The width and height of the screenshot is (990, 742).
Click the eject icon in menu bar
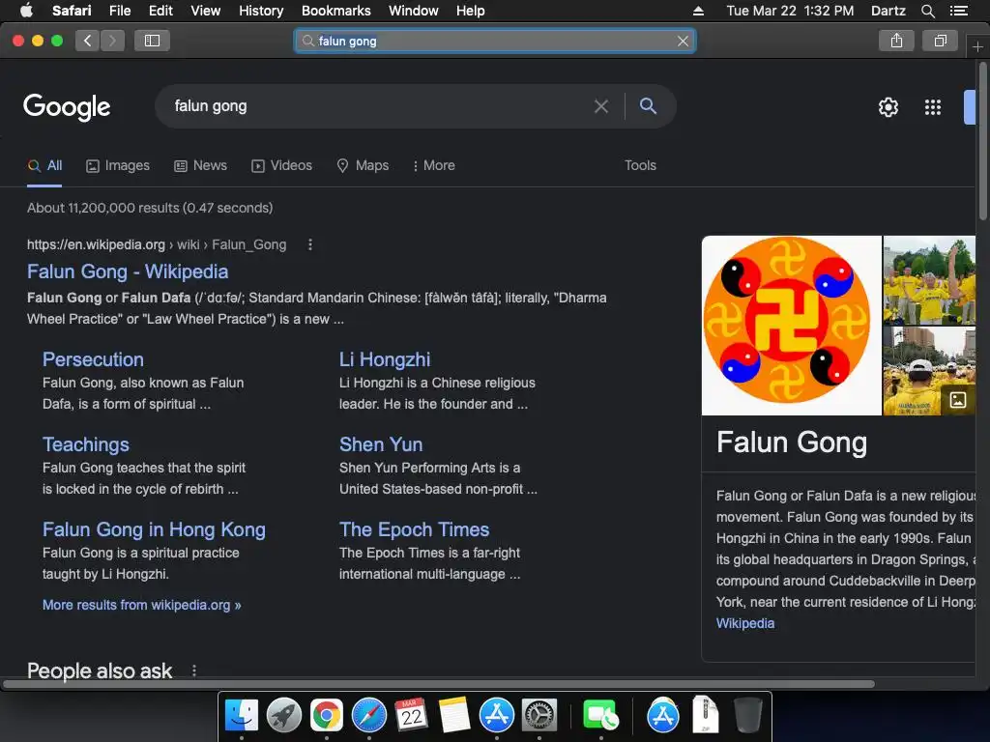click(x=698, y=11)
